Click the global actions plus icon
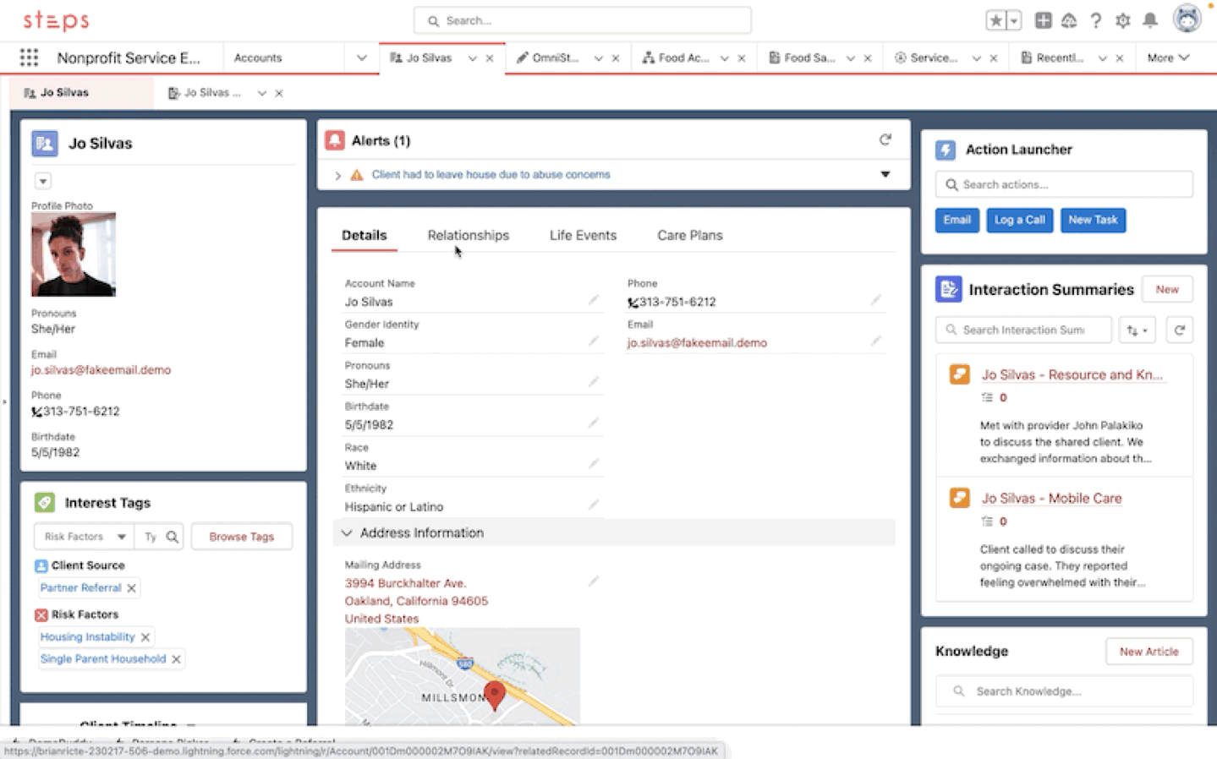This screenshot has width=1217, height=759. coord(1043,20)
